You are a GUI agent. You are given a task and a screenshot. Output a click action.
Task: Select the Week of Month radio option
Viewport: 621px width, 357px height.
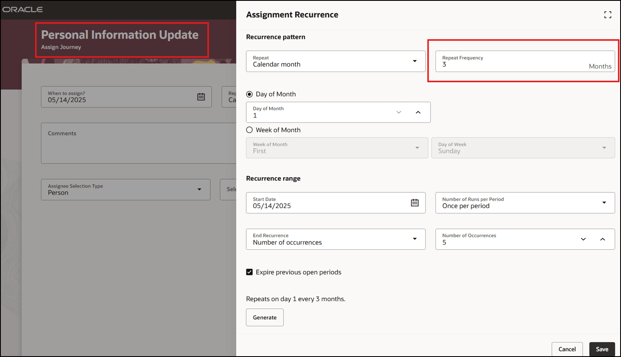[x=250, y=130]
